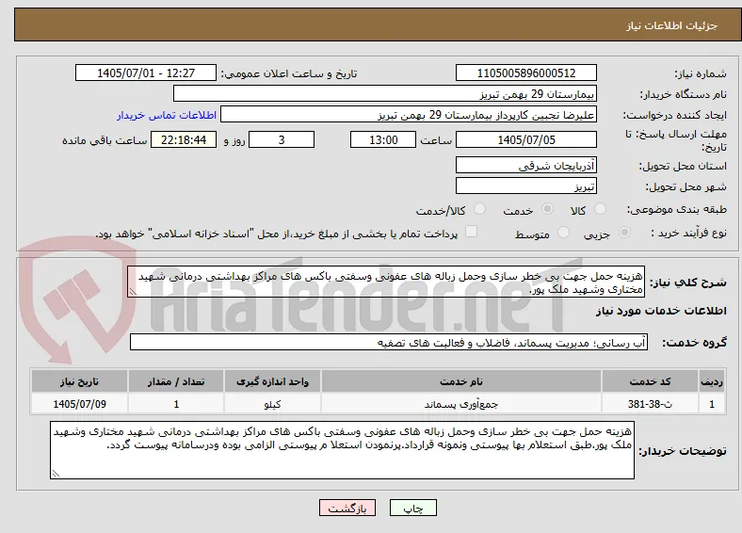Click the need number field 1105005896000512
The height and width of the screenshot is (533, 742).
(525, 73)
